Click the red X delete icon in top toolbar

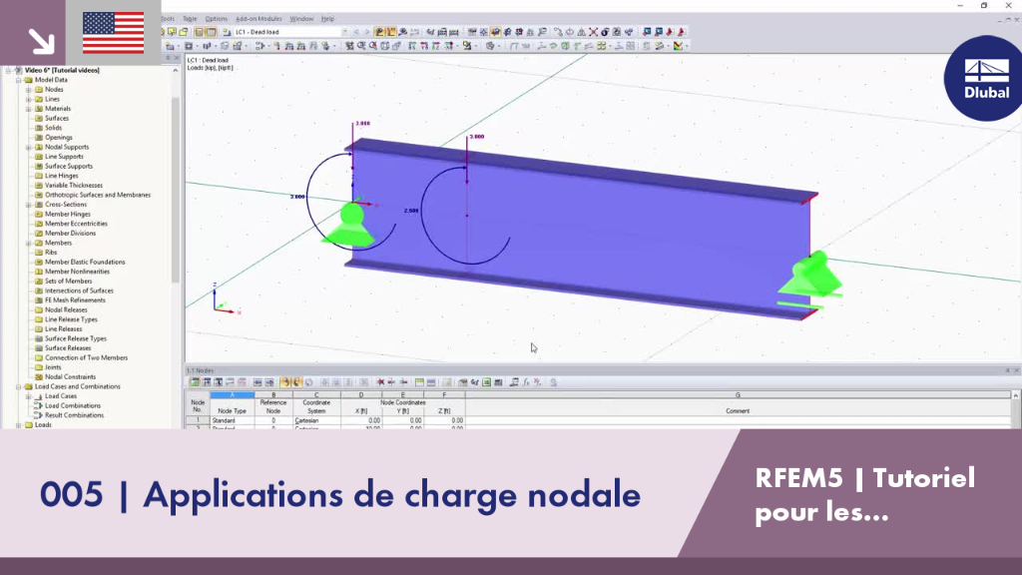[x=593, y=32]
